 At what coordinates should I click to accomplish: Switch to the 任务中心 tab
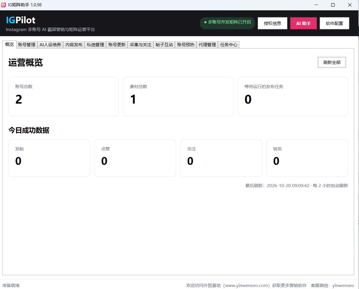pyautogui.click(x=229, y=45)
